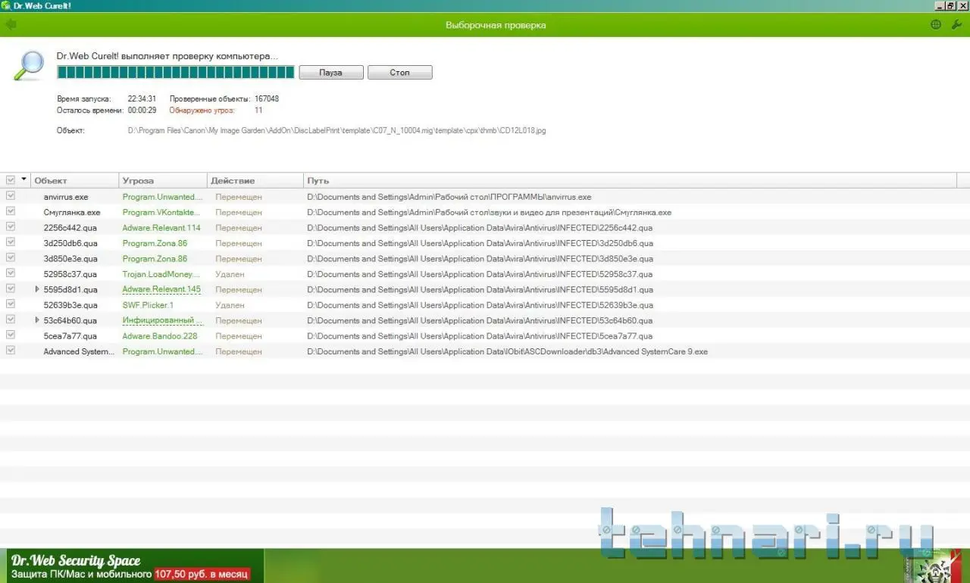
Task: Toggle the checkbox for 3d850e3e.qua
Action: point(11,258)
